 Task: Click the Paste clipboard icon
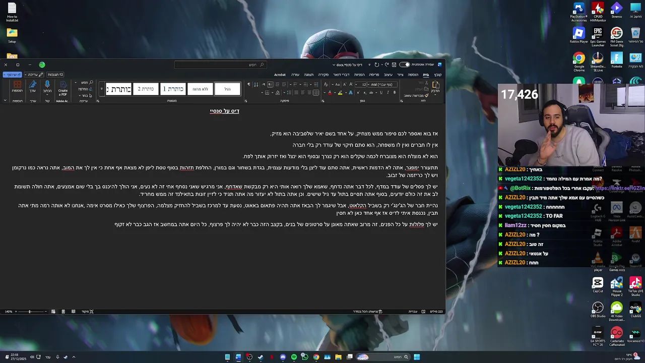pyautogui.click(x=436, y=85)
